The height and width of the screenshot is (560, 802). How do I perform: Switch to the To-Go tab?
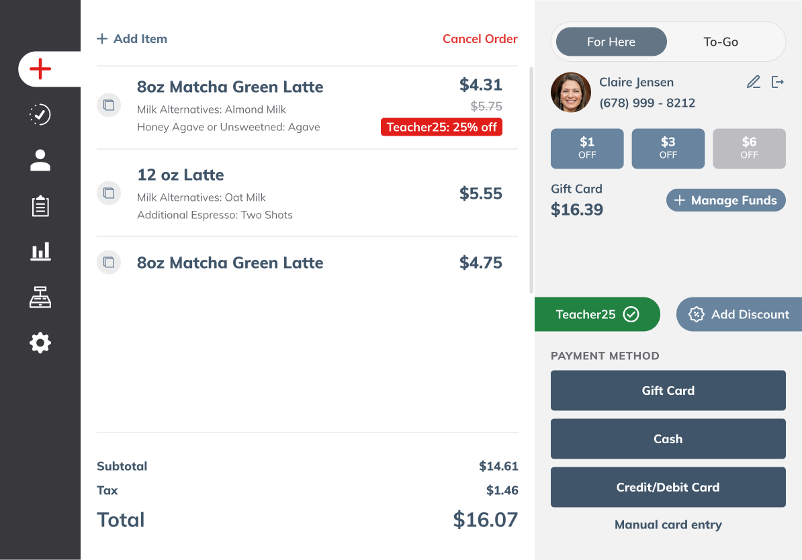coord(720,41)
